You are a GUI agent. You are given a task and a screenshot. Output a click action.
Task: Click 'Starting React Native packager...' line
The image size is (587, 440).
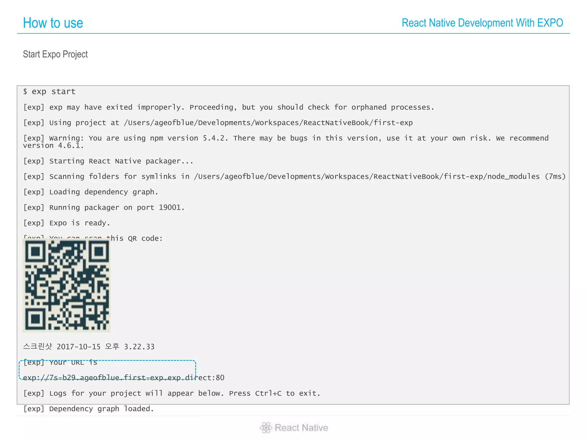point(108,161)
